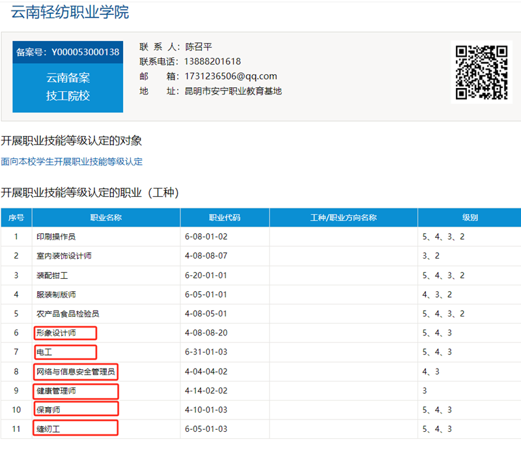Click the 级别 column header

469,218
